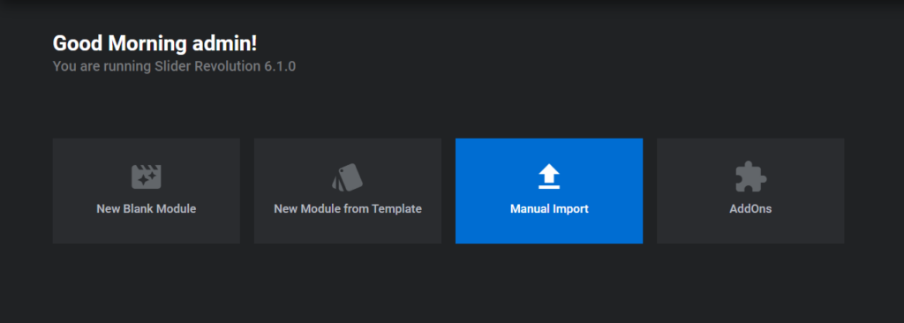Click the clapperboard sparkle icon for blank module
This screenshot has width=904, height=323.
(x=147, y=177)
